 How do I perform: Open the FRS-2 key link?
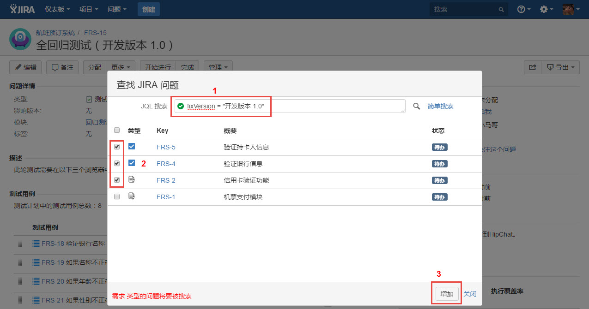click(x=166, y=180)
